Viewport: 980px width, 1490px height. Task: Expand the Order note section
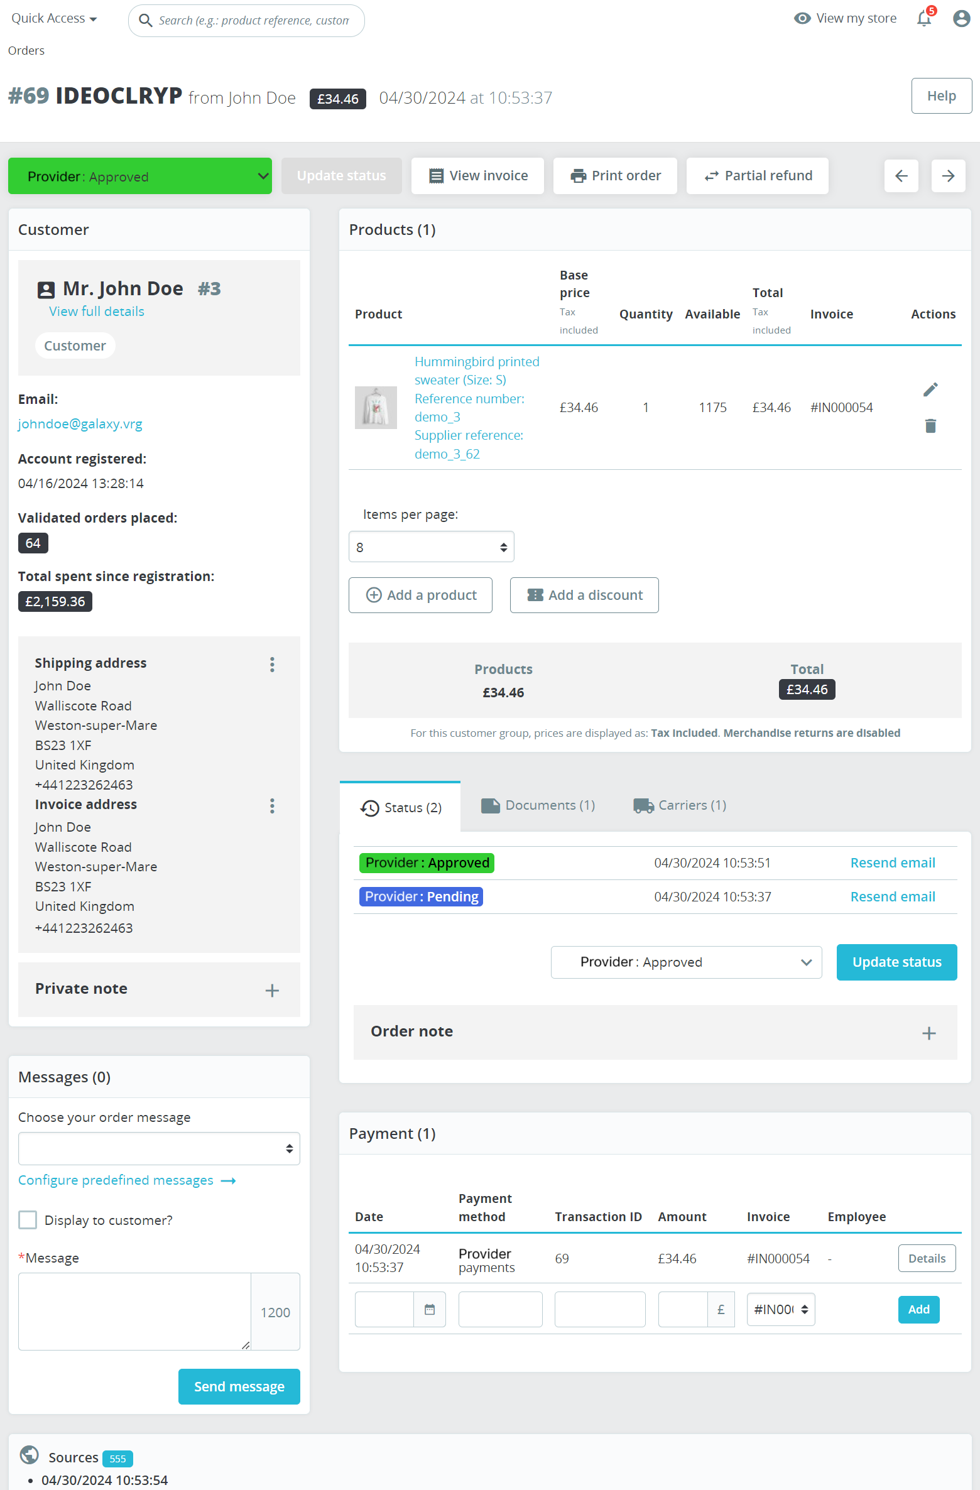[x=928, y=1033]
